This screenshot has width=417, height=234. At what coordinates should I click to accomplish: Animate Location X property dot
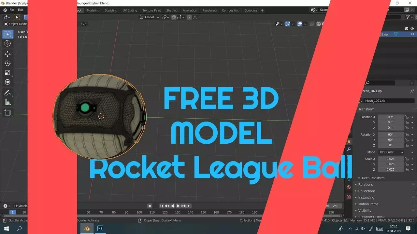(x=412, y=117)
